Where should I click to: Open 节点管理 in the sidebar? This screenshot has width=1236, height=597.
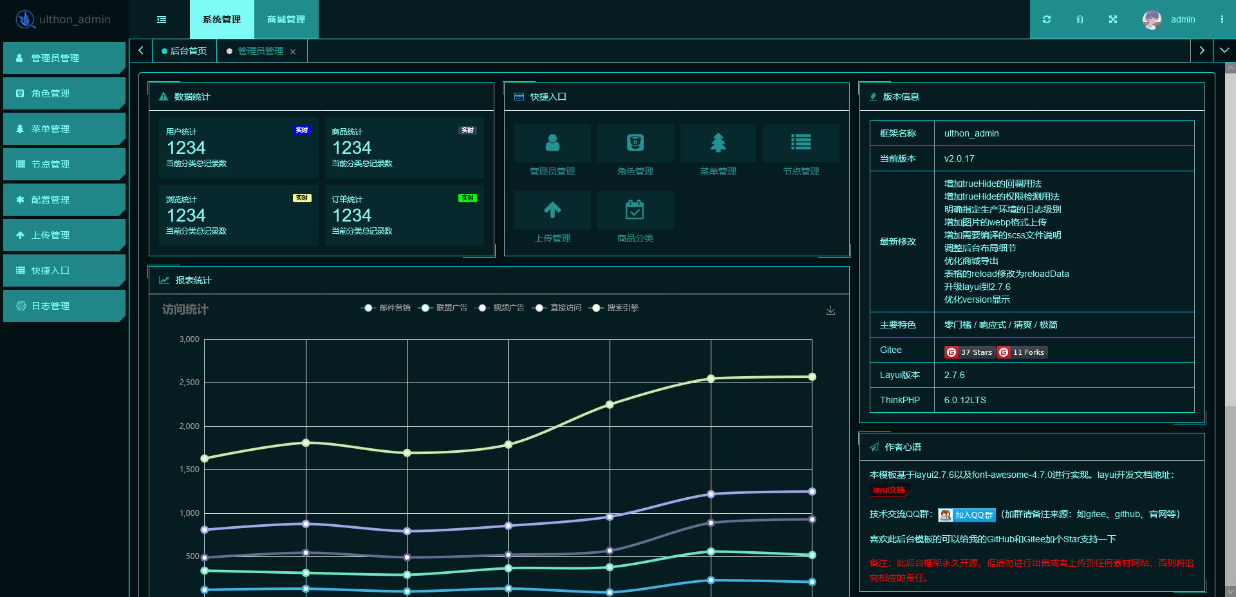tap(64, 164)
